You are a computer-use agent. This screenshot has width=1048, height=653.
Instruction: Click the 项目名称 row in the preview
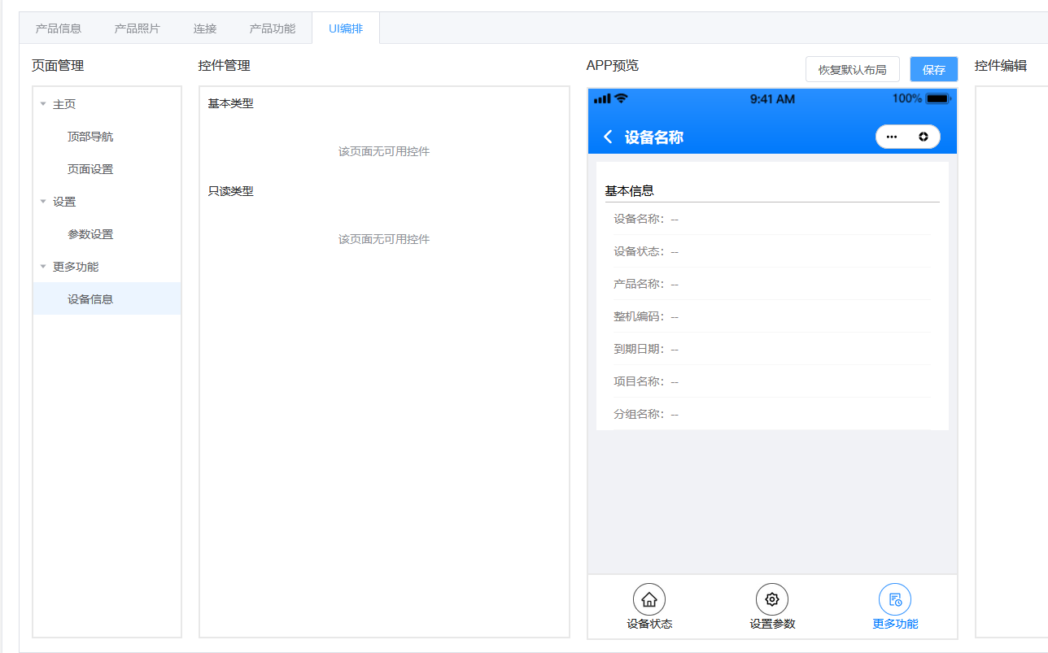772,381
